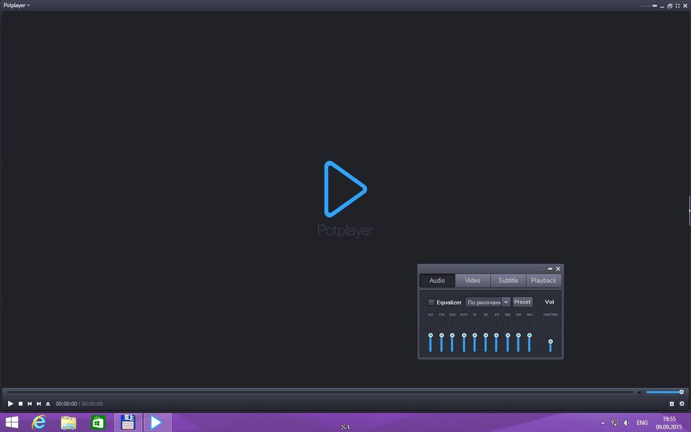This screenshot has height=432, width=691.
Task: Click the main volume slider handle
Action: (681, 392)
